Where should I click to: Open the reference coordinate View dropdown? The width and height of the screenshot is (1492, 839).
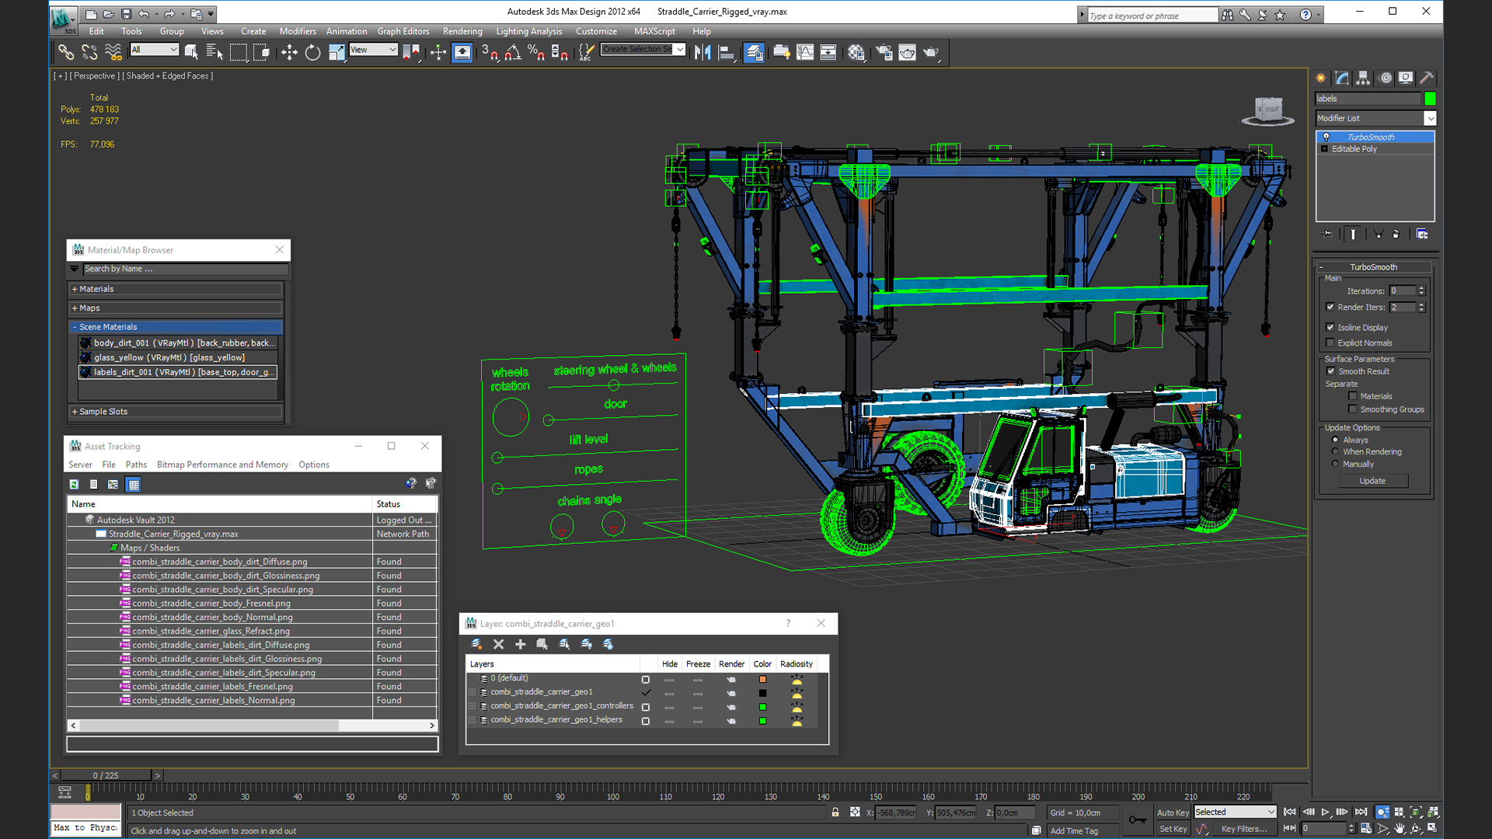tap(374, 50)
